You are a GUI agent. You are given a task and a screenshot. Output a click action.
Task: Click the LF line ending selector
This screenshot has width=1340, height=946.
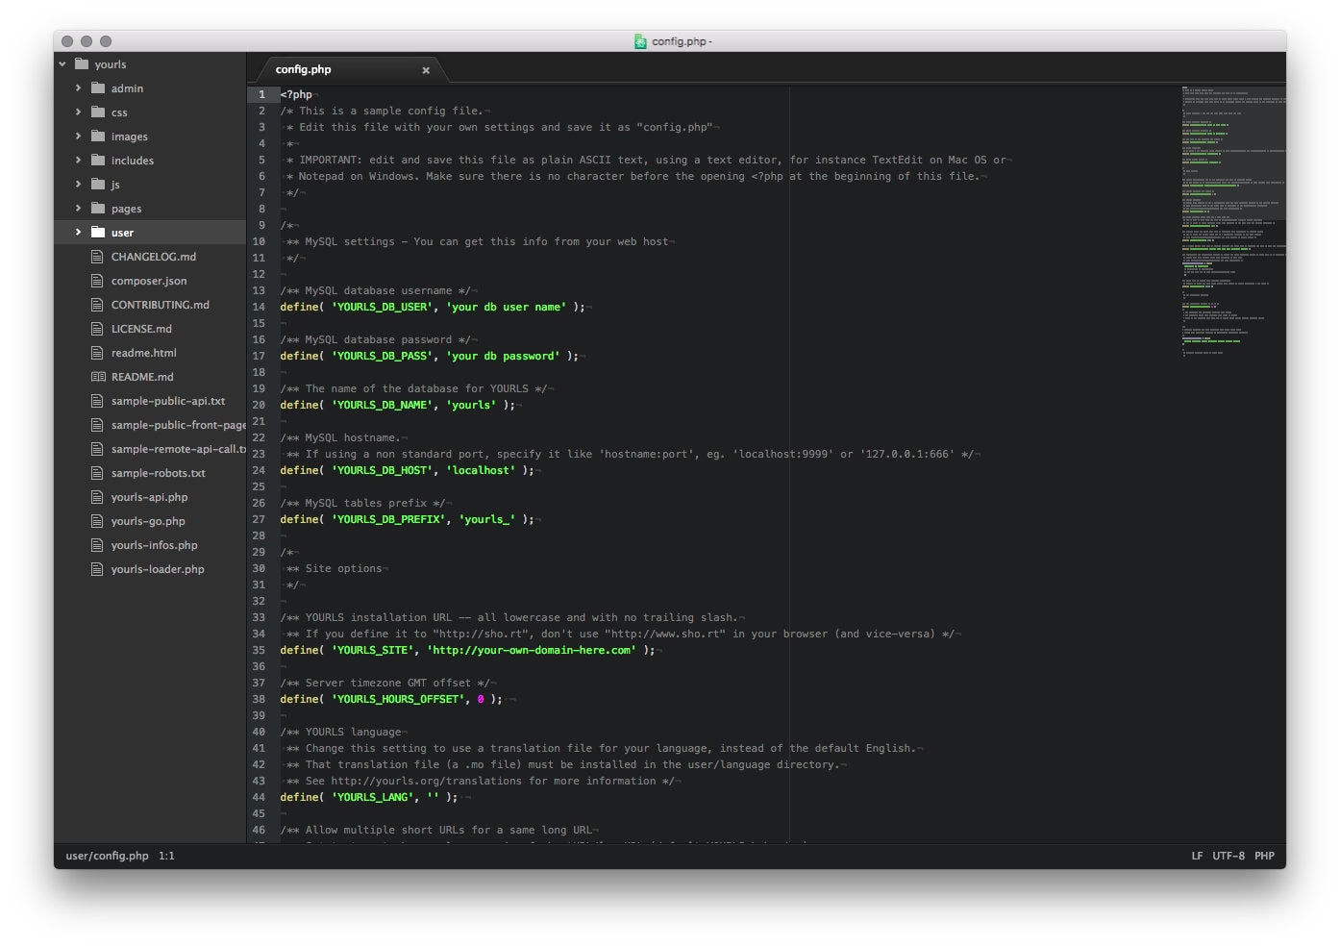click(x=1197, y=856)
